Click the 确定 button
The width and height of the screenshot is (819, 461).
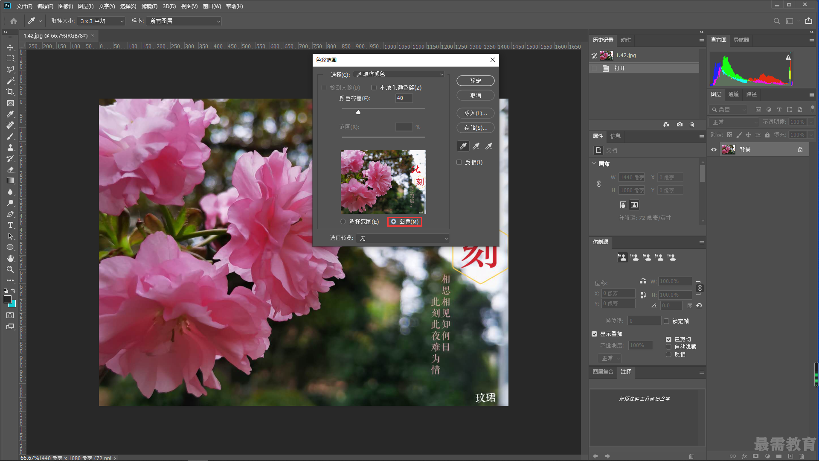tap(476, 81)
